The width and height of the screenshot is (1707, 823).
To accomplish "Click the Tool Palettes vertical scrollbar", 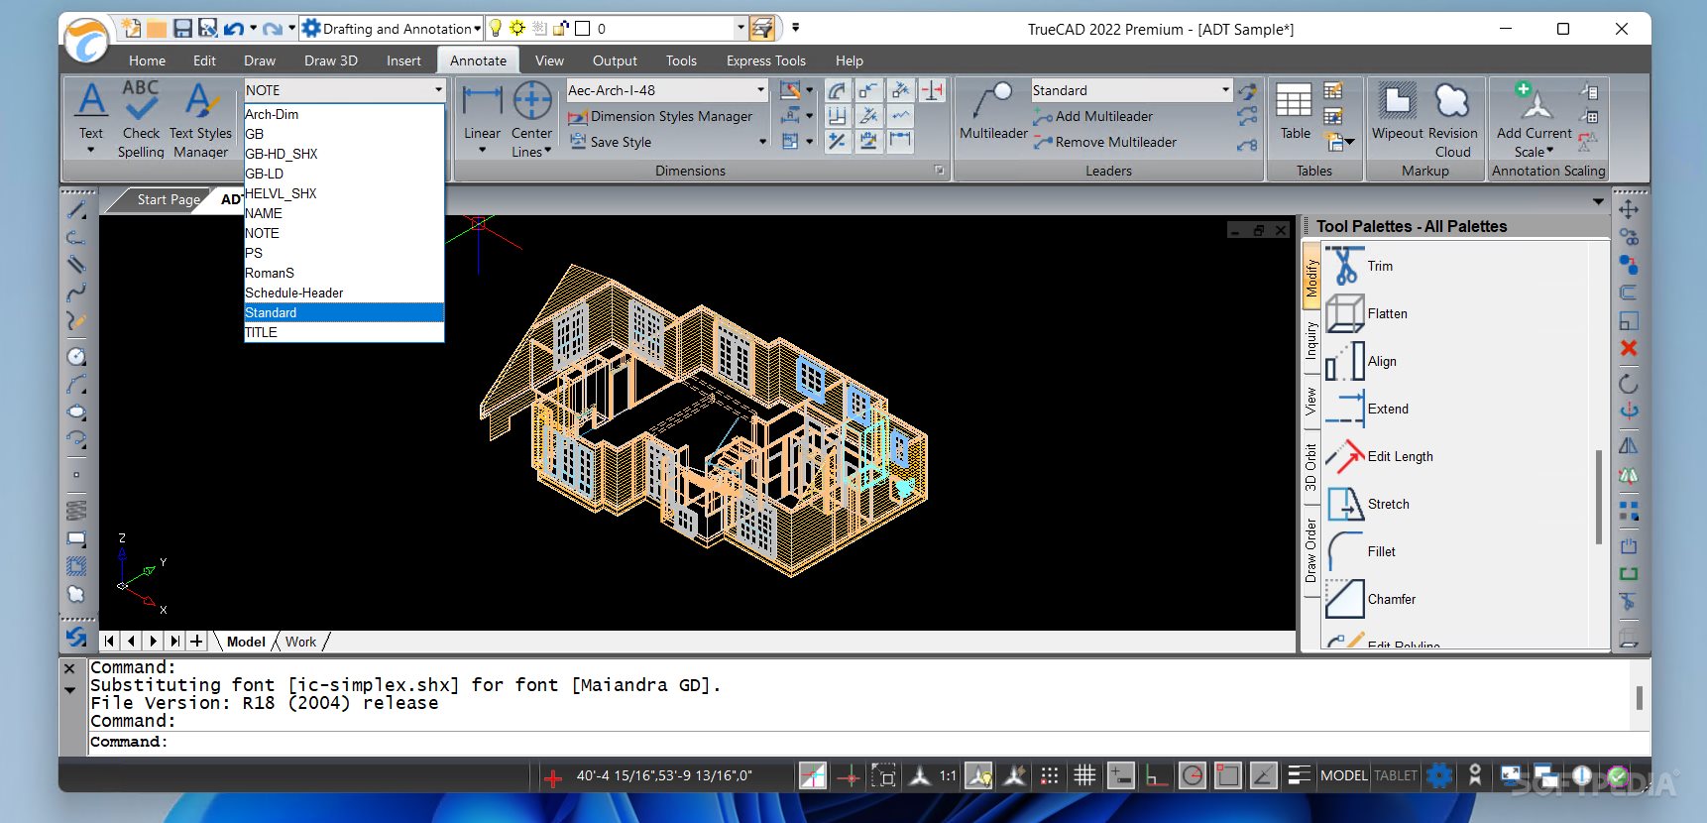I will [x=1599, y=496].
